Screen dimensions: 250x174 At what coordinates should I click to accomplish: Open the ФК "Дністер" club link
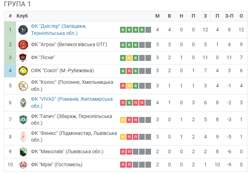coord(58,30)
